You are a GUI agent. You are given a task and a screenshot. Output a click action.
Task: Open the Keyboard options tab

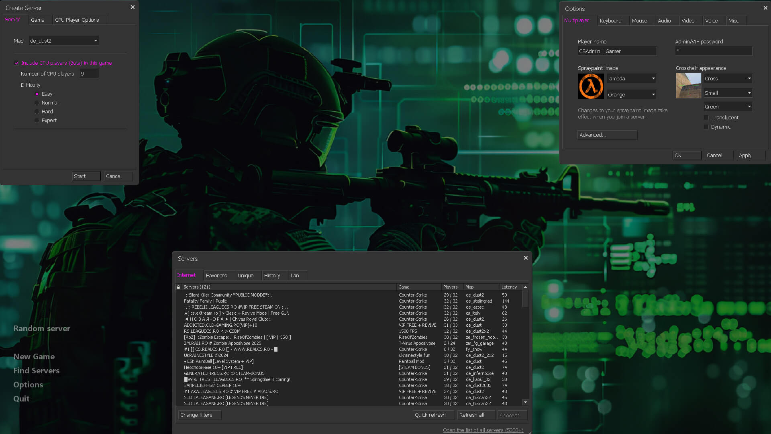coord(610,20)
